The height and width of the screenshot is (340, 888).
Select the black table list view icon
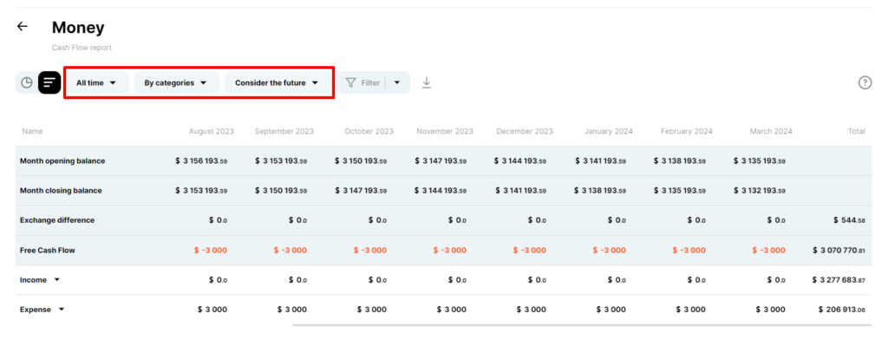click(49, 82)
